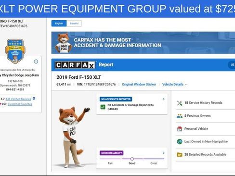Viewport: 235px width, 176px height.
Task: Click the Car Fox mascot in banner
Action: pos(64,43)
